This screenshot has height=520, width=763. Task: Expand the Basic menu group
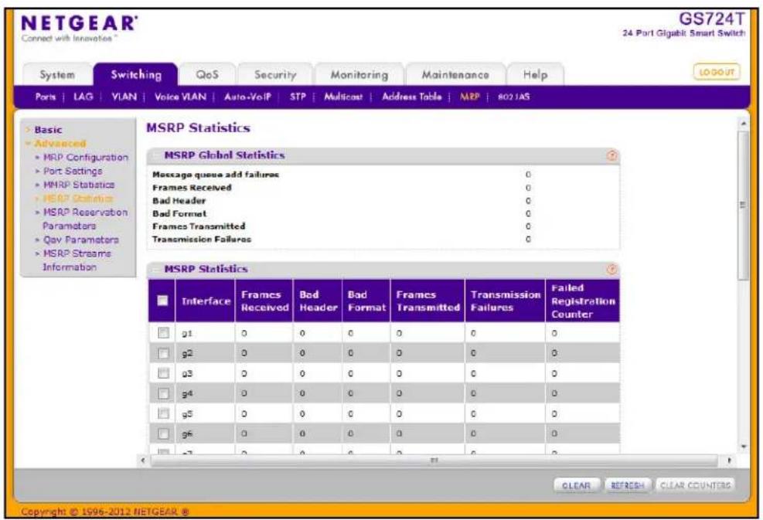48,130
